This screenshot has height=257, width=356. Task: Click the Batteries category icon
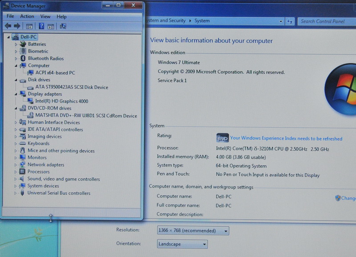pos(23,44)
